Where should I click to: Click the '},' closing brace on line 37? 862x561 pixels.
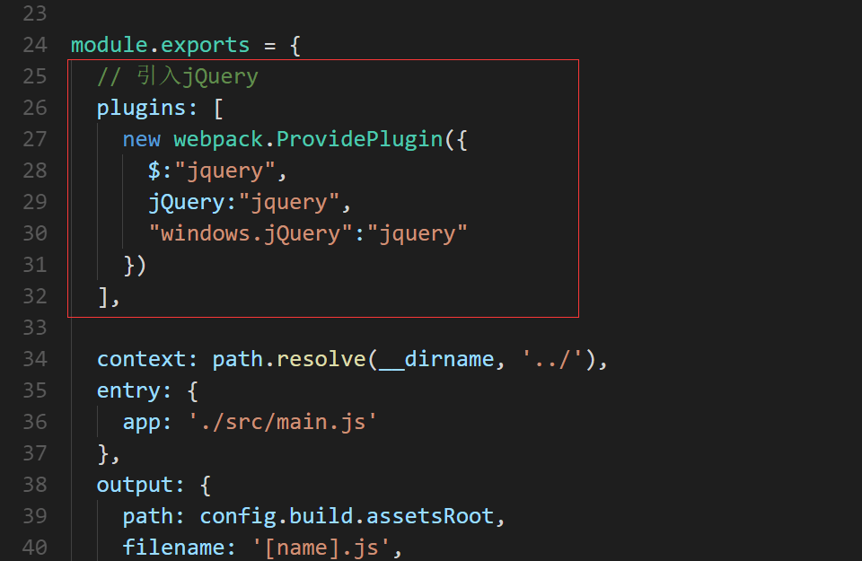coord(109,454)
